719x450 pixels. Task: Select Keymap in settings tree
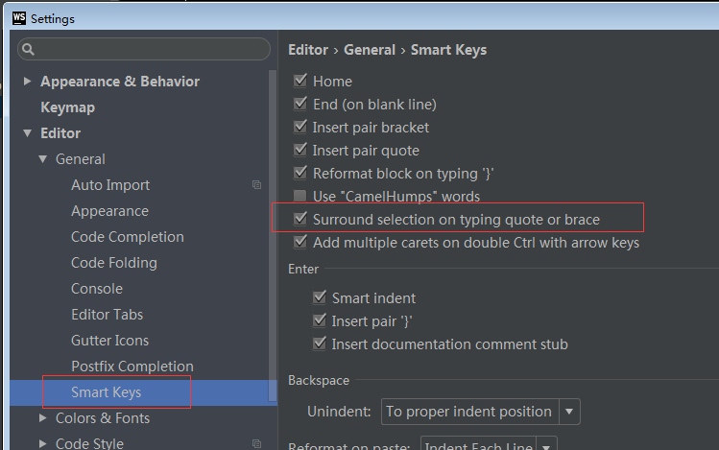pyautogui.click(x=68, y=107)
